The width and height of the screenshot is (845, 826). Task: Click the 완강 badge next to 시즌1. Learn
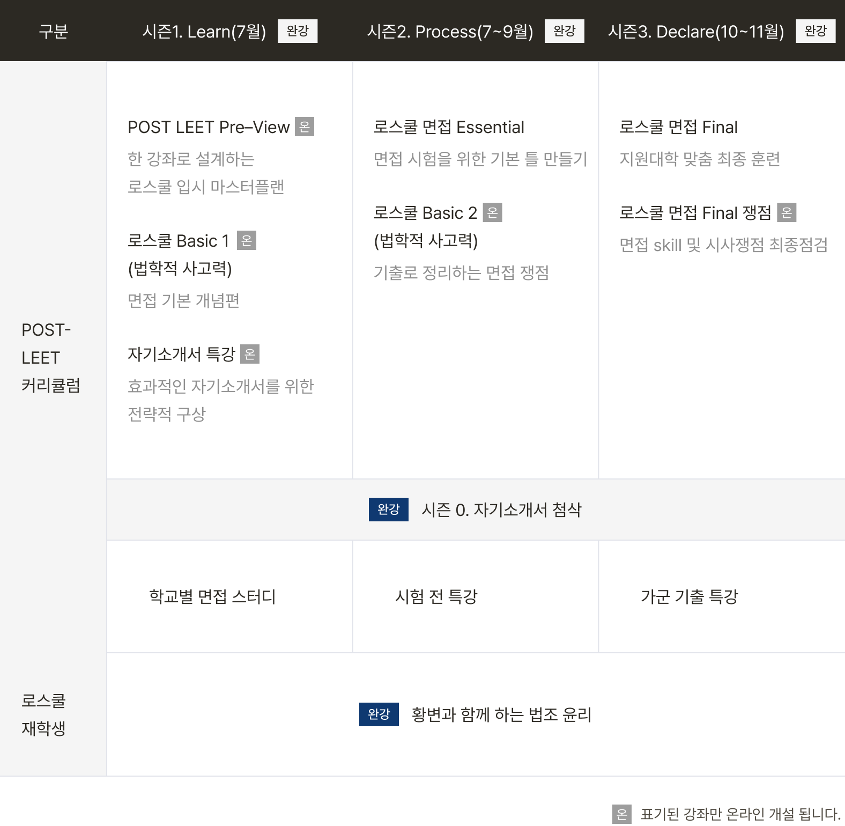tap(298, 31)
